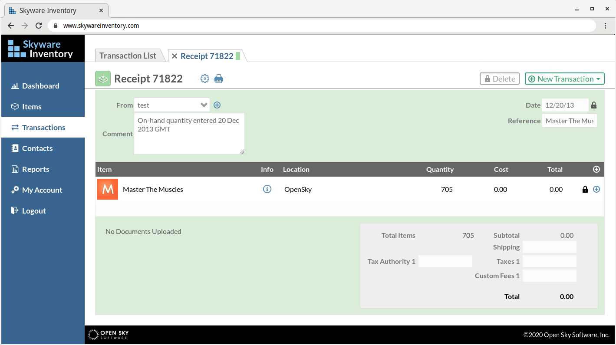Image resolution: width=616 pixels, height=345 pixels.
Task: Add a new contact with the plus icon beside From
Action: 217,105
